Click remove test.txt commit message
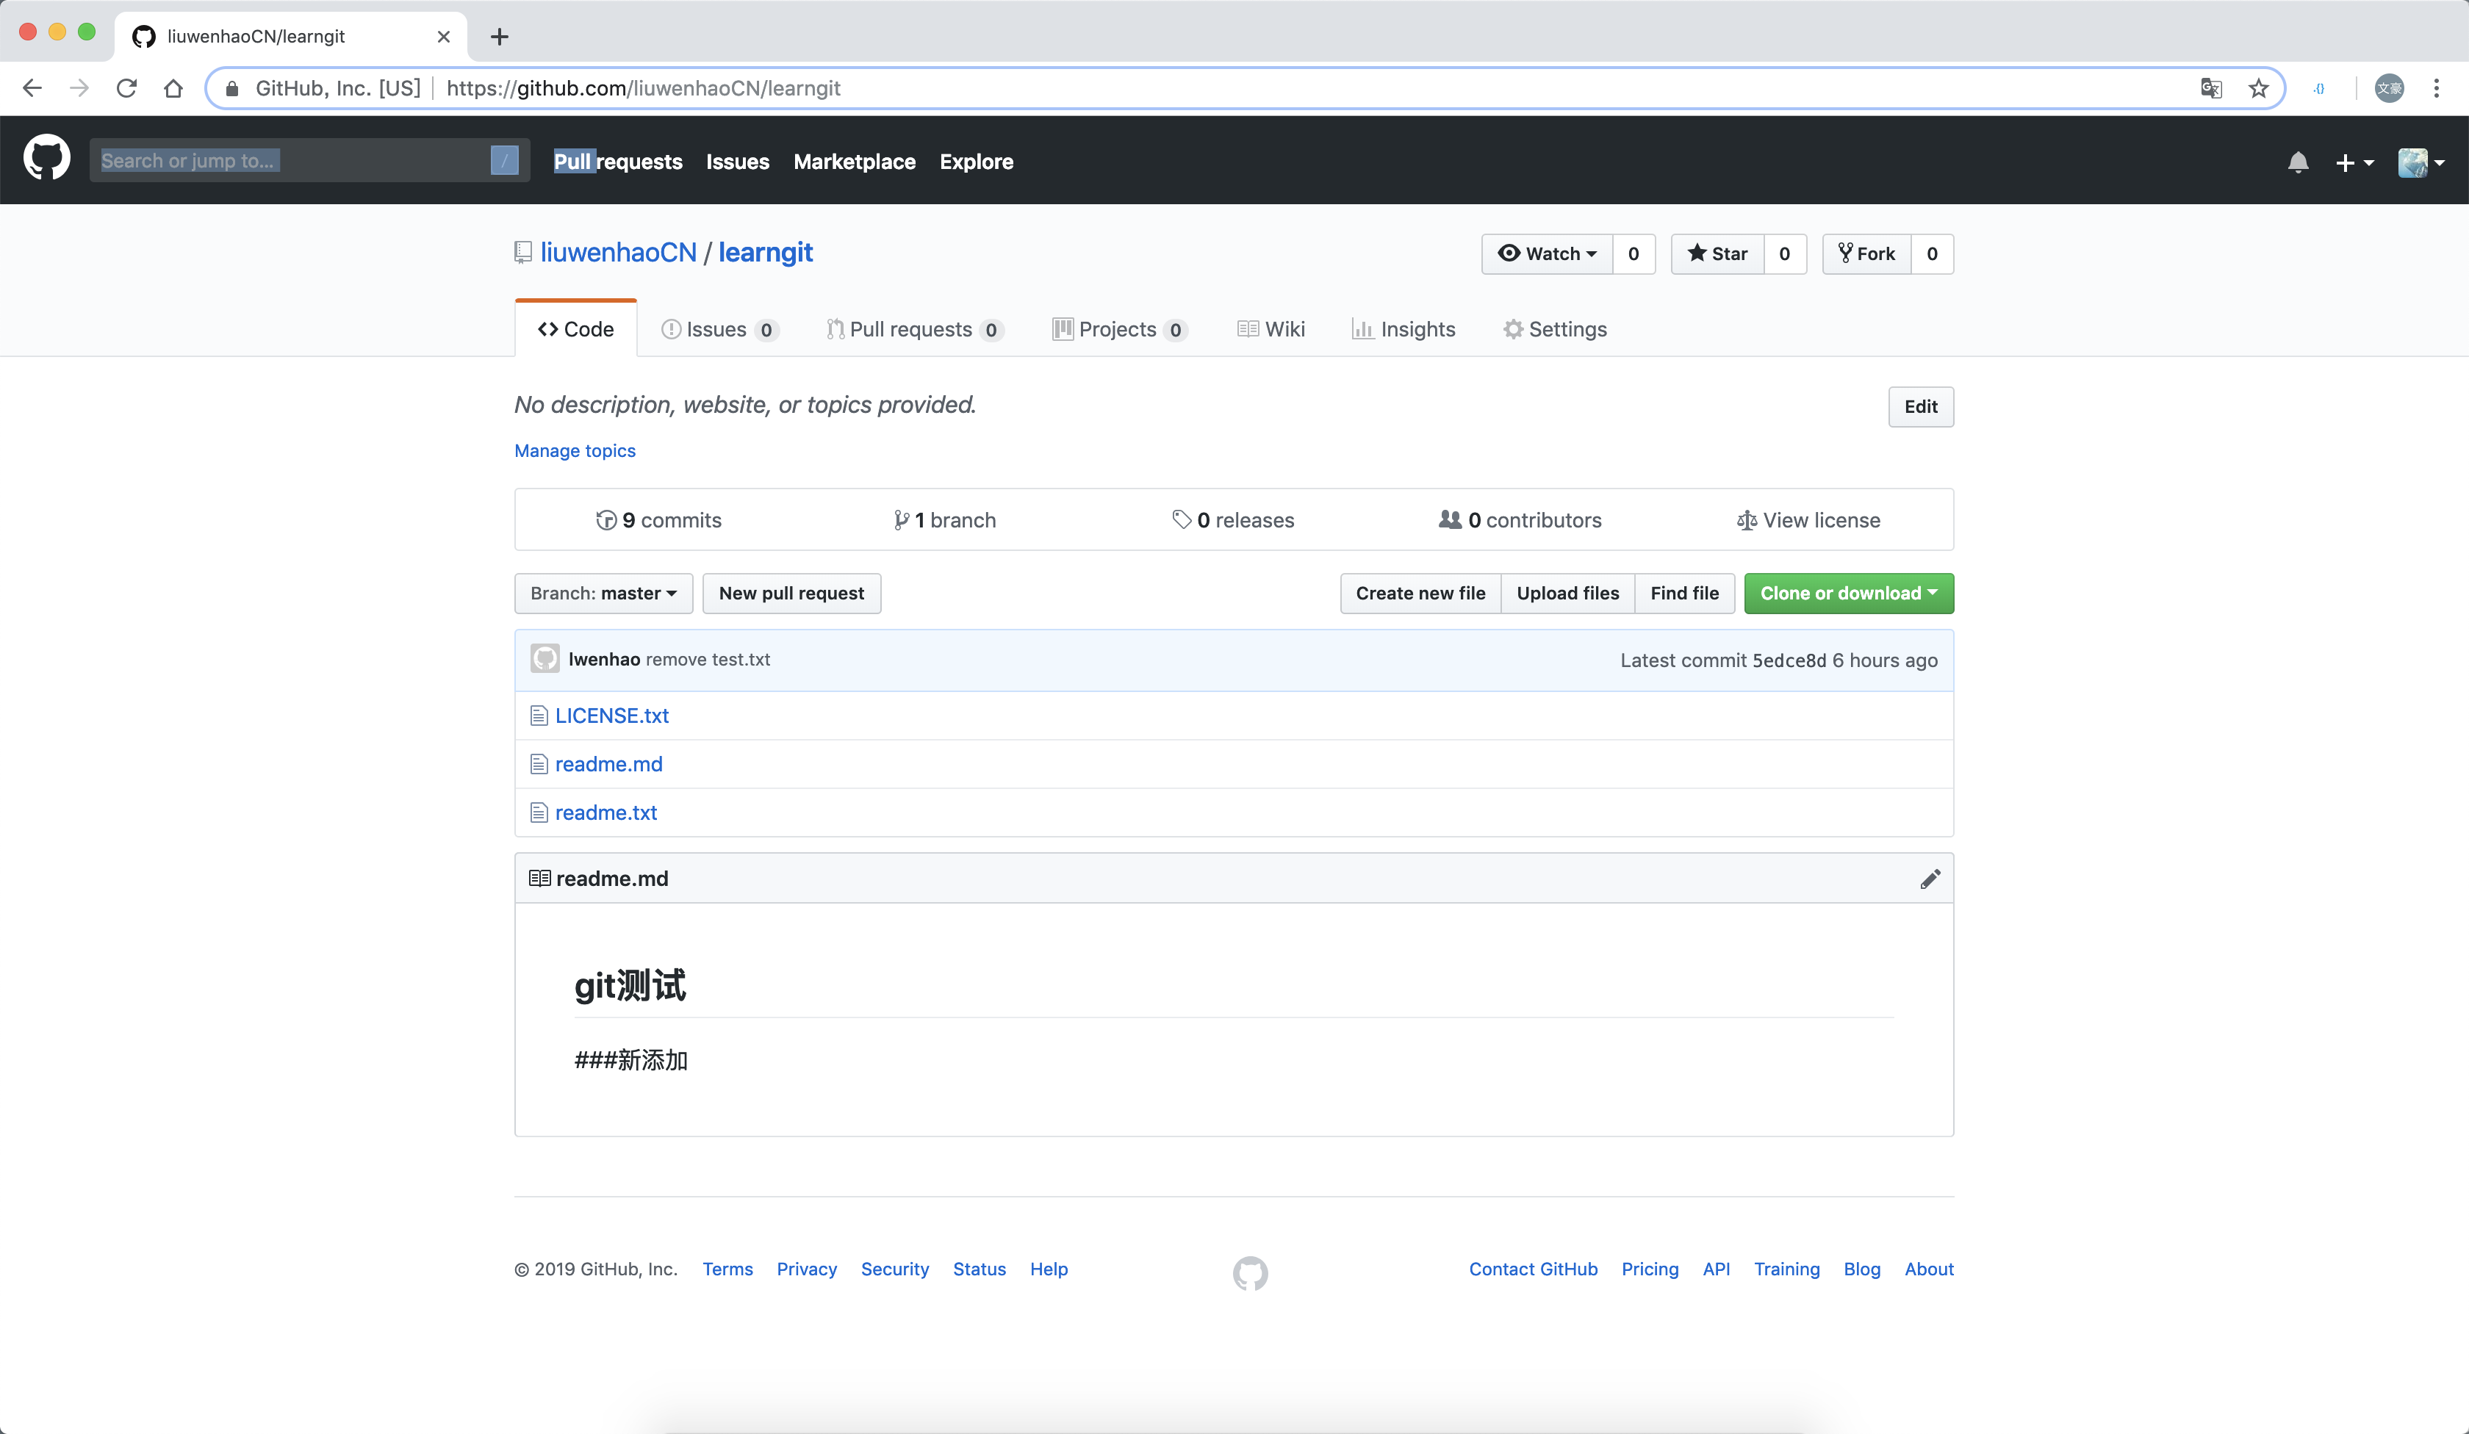The width and height of the screenshot is (2469, 1434). click(708, 659)
